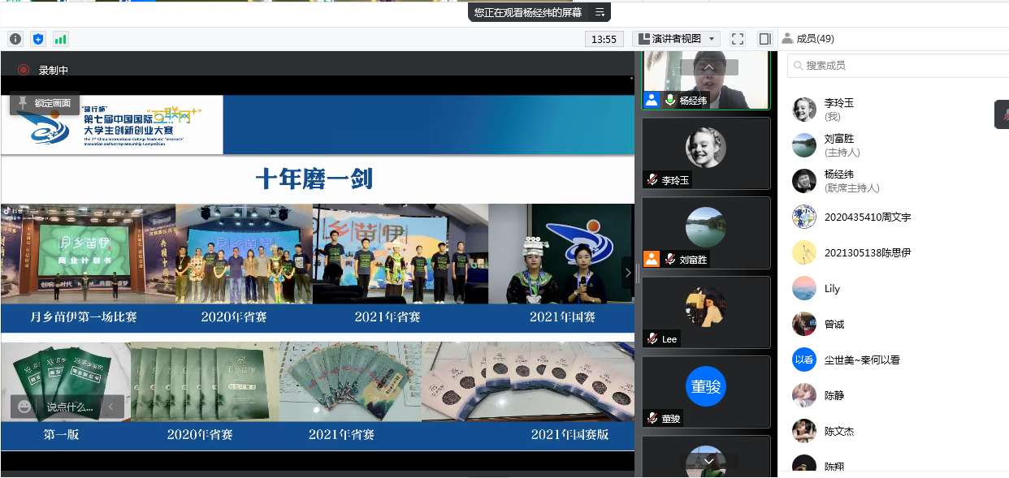The image size is (1009, 478).
Task: Select member 陈文杰 in the list
Action: [x=894, y=431]
